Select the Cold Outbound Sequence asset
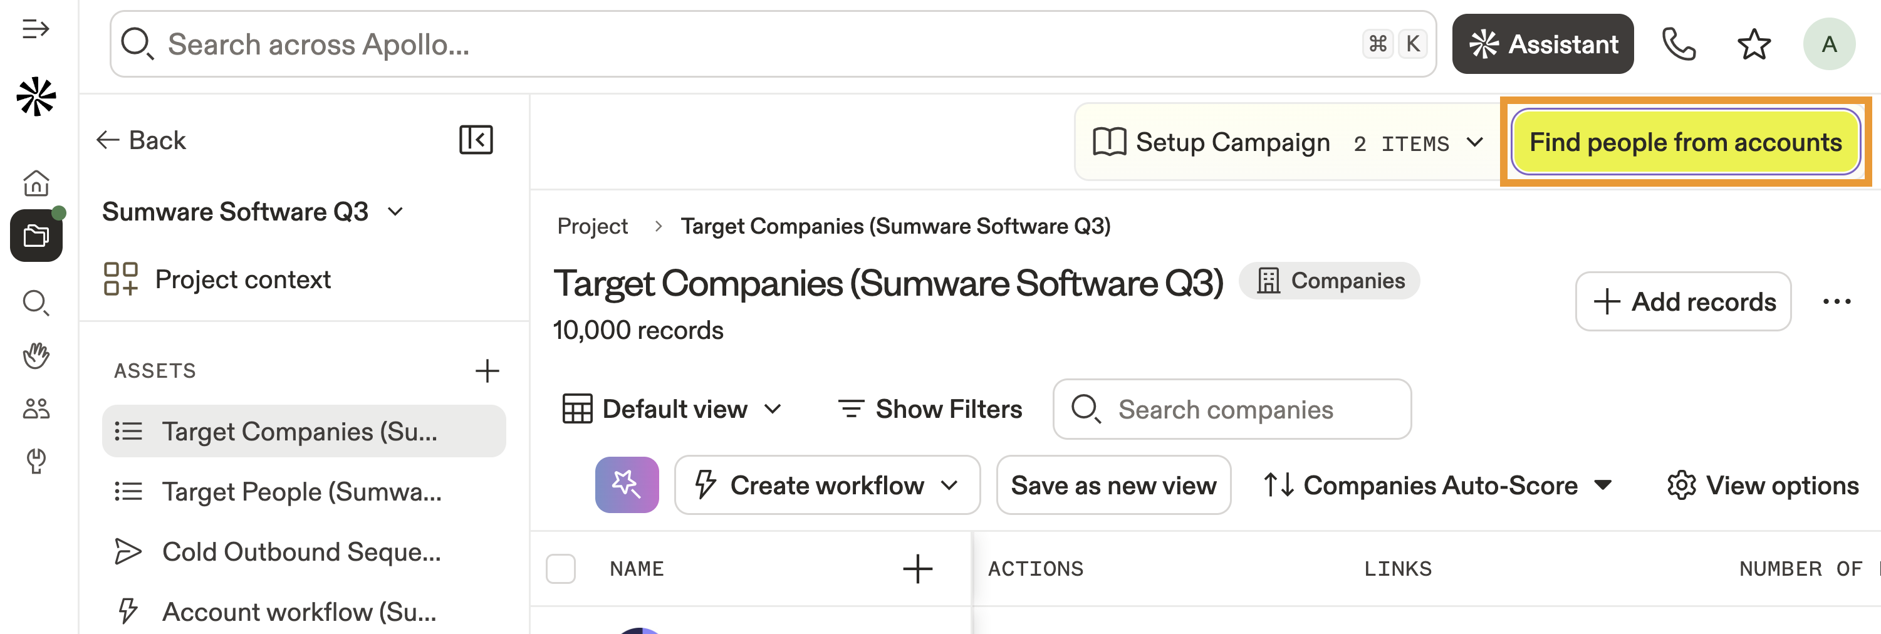Screen dimensions: 1881x634 (x=301, y=551)
